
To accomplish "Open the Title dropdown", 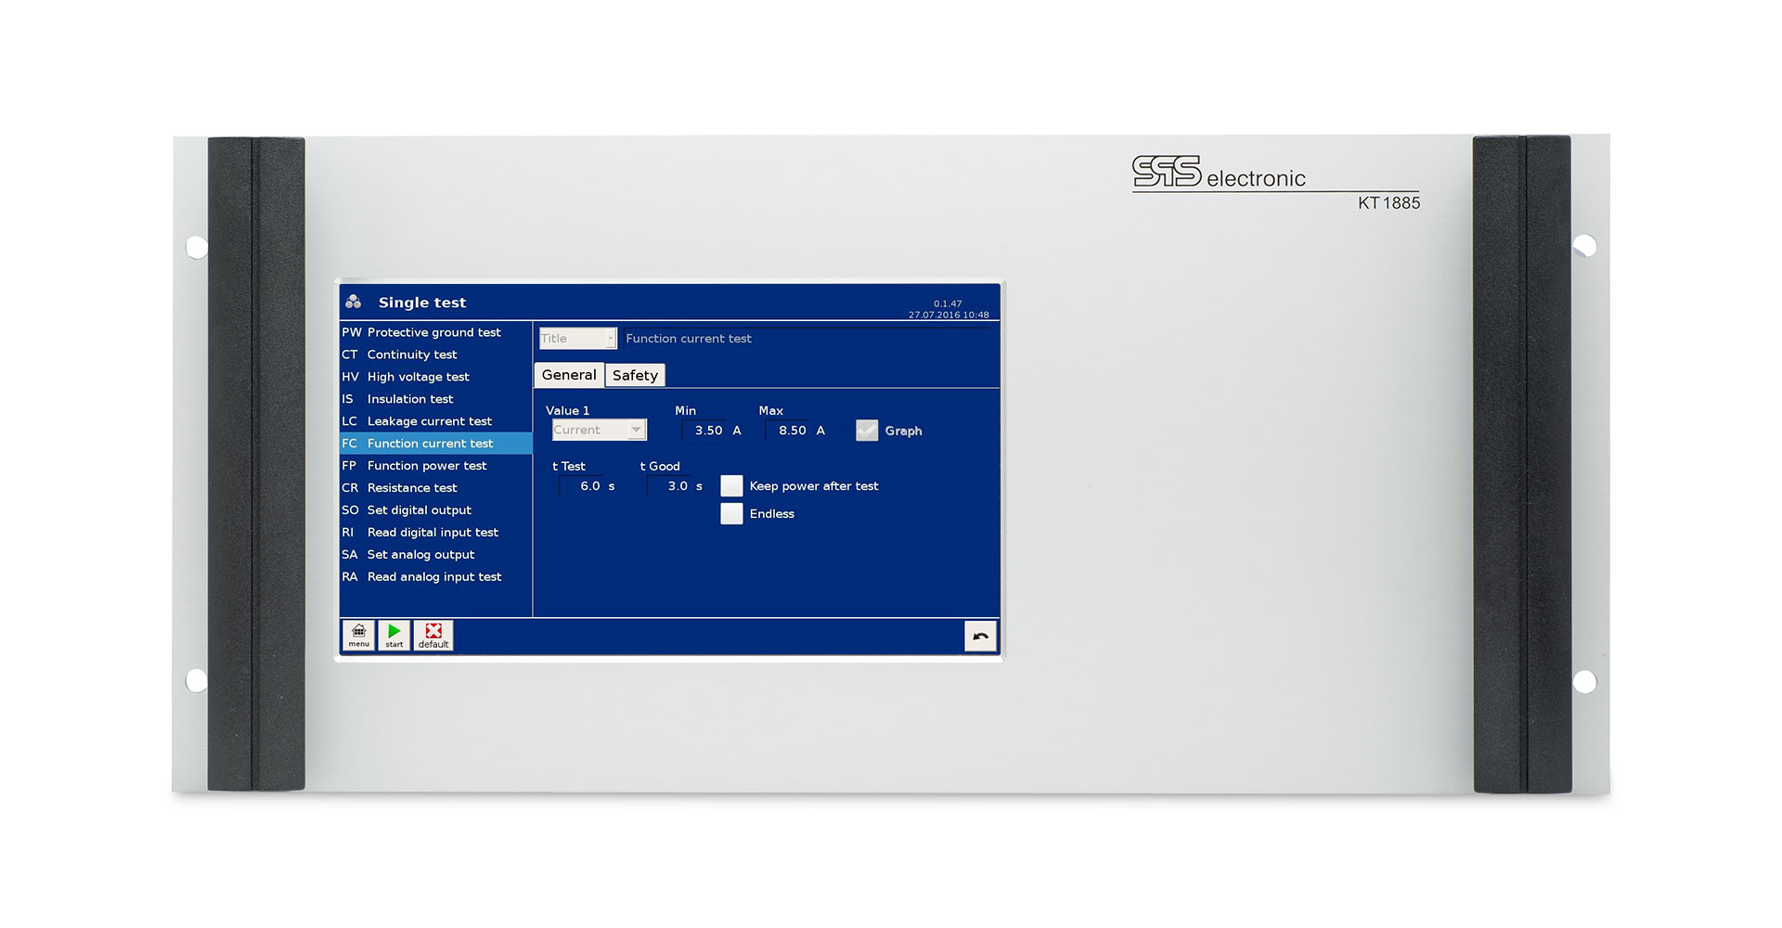I will (x=577, y=339).
